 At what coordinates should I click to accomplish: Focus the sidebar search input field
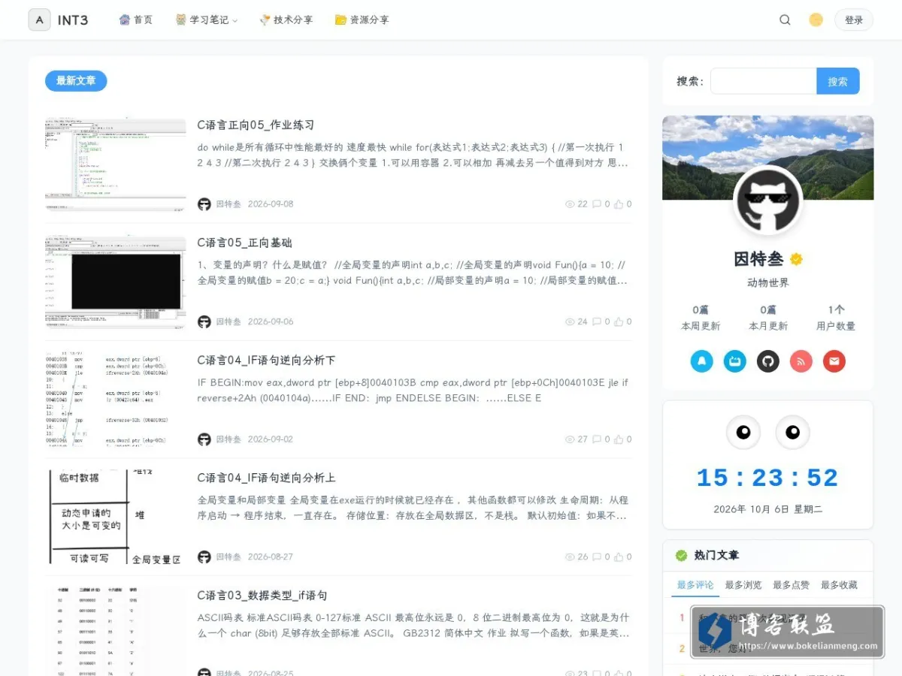coord(764,81)
